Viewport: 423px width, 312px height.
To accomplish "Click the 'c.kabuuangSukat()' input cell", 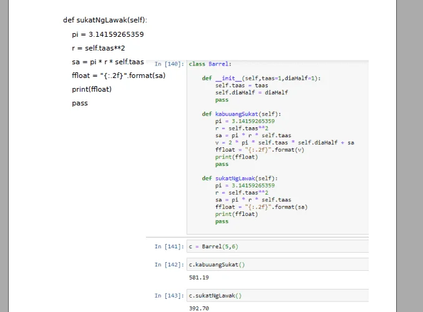I will point(278,265).
